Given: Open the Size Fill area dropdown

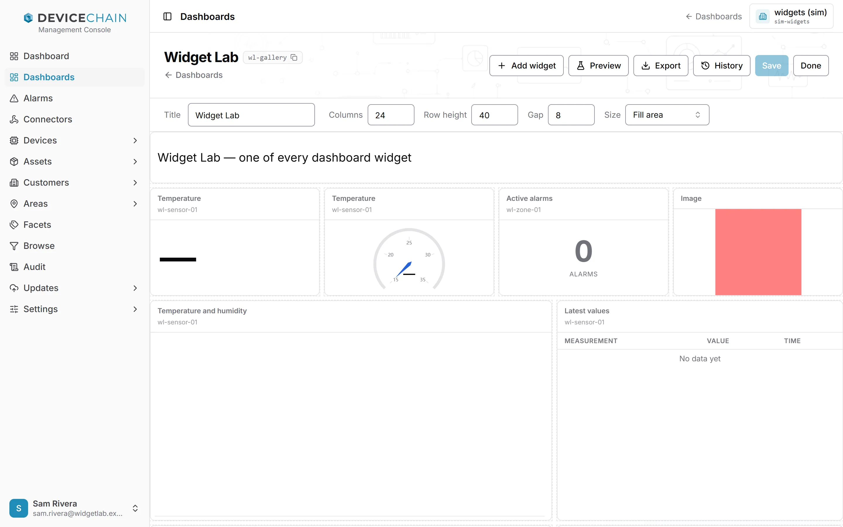Looking at the screenshot, I should click(667, 115).
